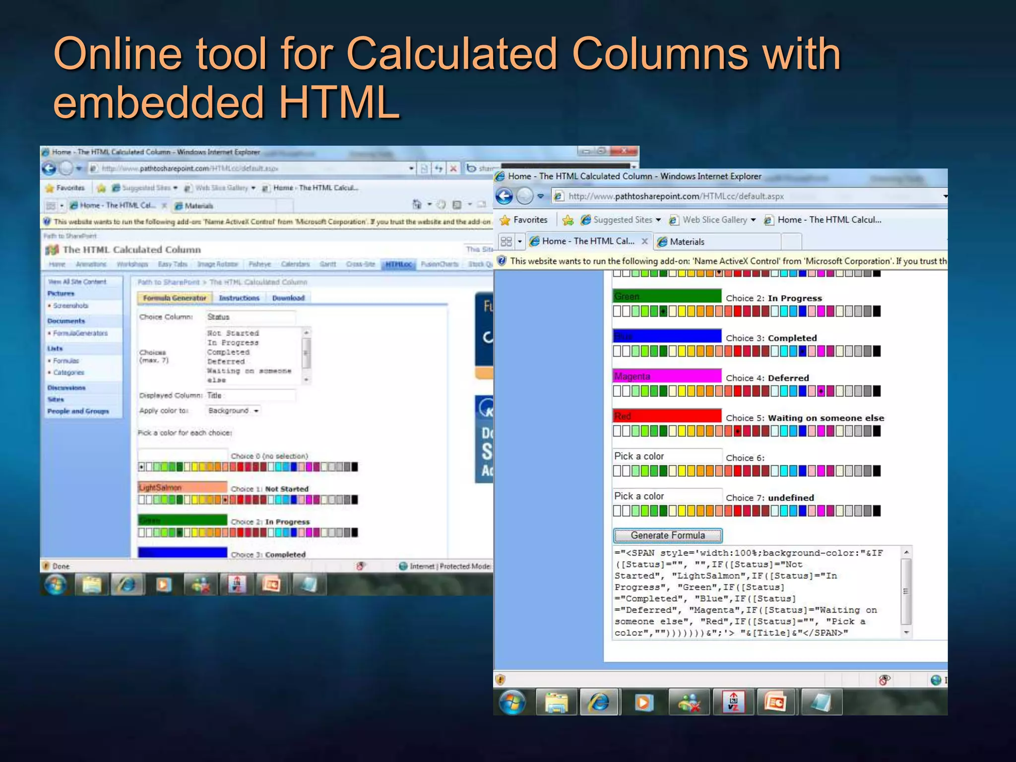
Task: Launch Windows Media Player from the right taskbar
Action: point(643,702)
